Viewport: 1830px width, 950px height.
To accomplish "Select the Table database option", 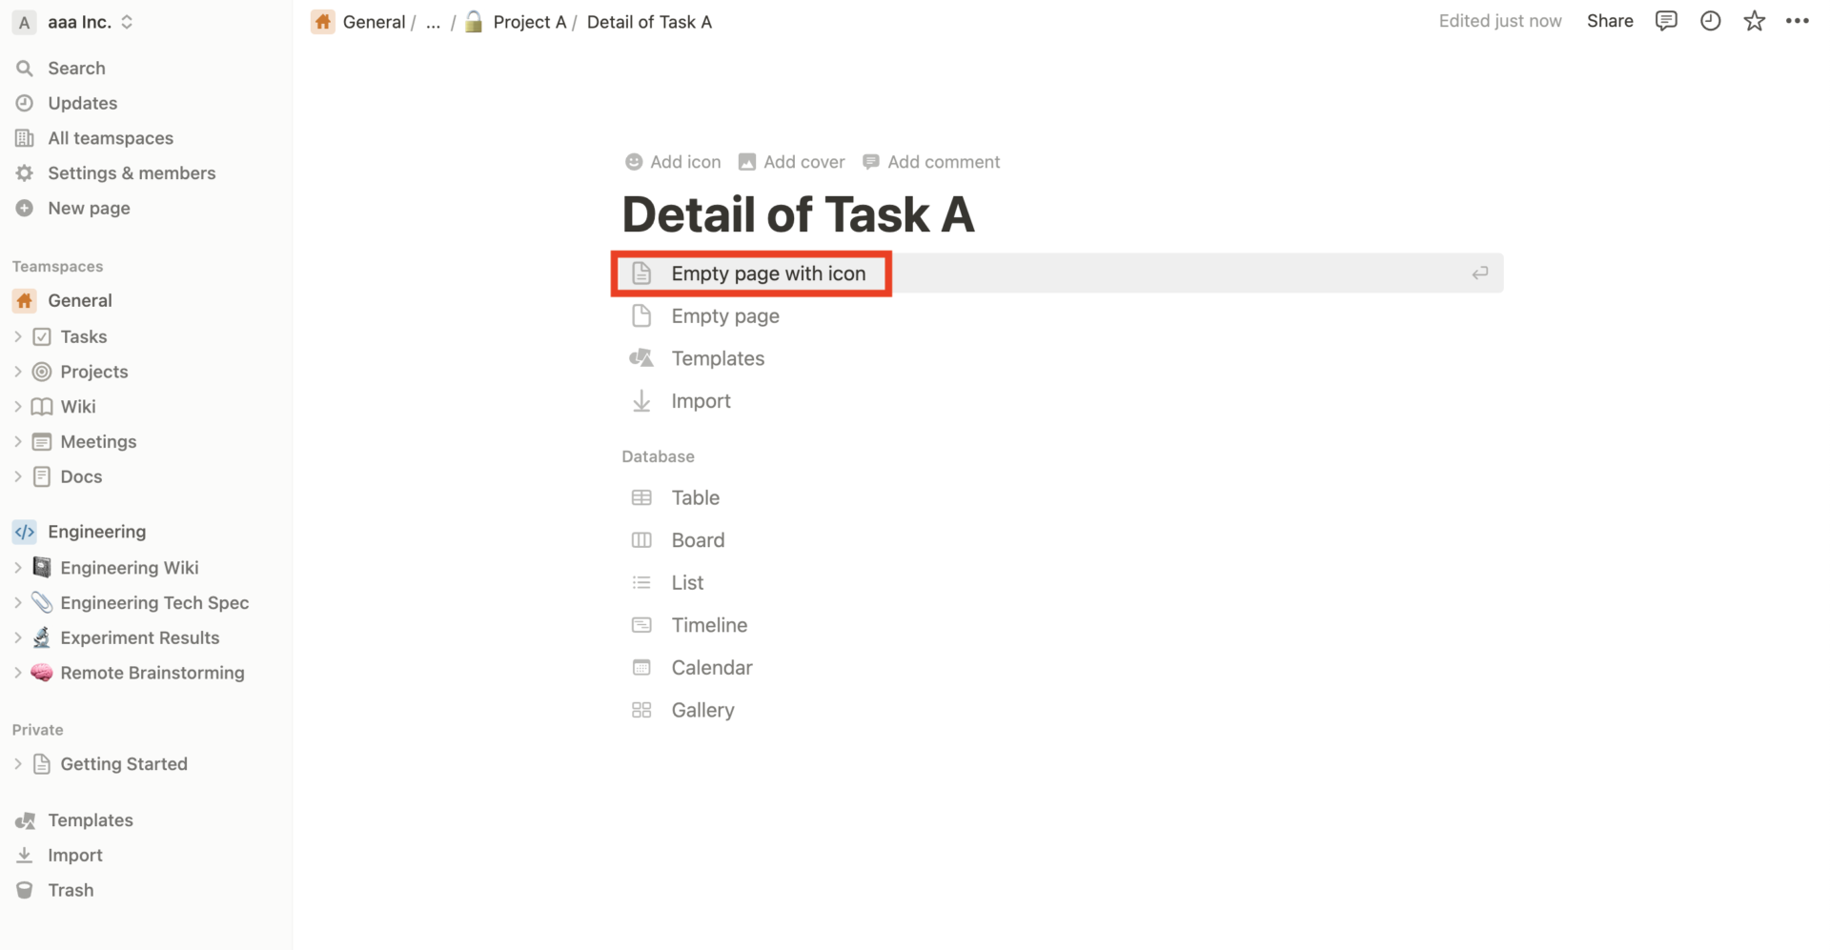I will tap(696, 496).
